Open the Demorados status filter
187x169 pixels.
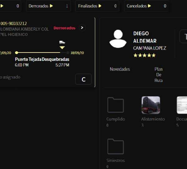point(48,6)
